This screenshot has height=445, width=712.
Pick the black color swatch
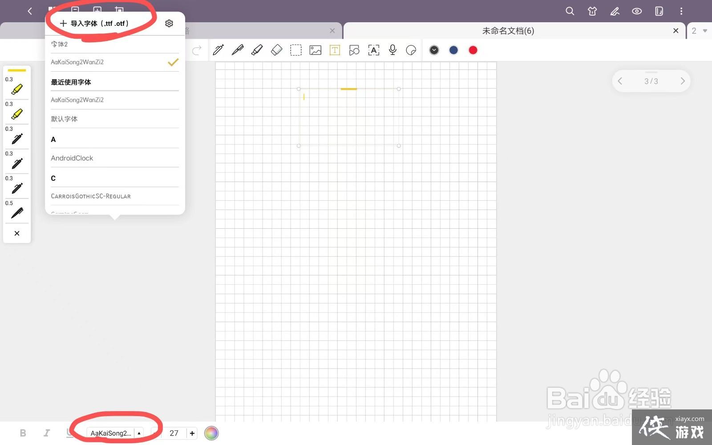(x=434, y=50)
